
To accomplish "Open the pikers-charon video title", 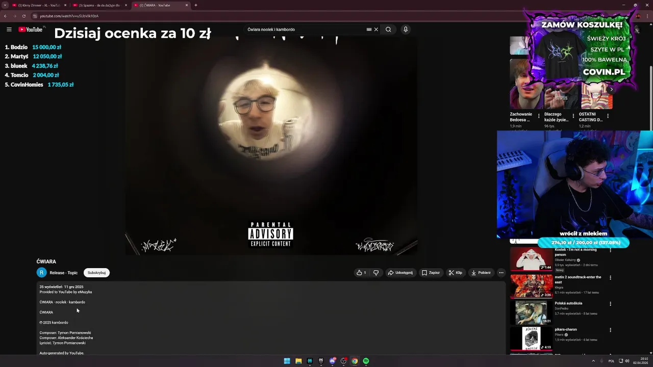I will tap(566, 329).
